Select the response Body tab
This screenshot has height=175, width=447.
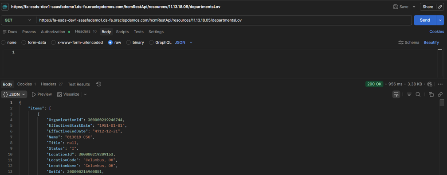[8, 84]
